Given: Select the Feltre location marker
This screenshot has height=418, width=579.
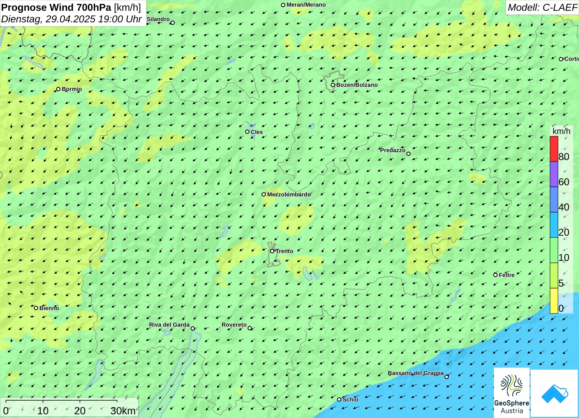Looking at the screenshot, I should point(495,275).
